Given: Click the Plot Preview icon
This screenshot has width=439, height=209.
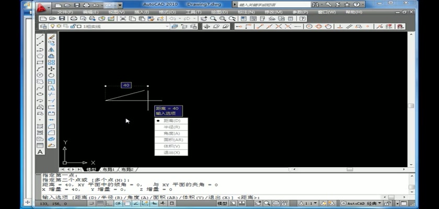Looking at the screenshot, I should pos(83,19).
